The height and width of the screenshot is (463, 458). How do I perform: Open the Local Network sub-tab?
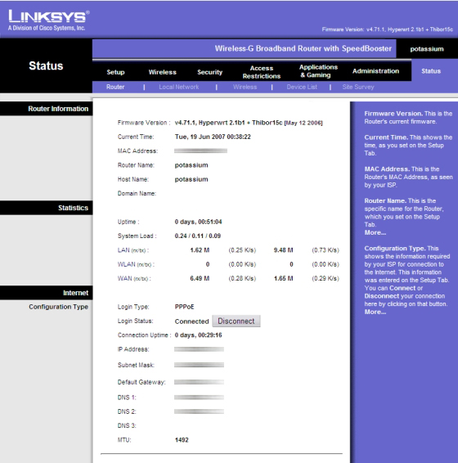click(x=178, y=87)
